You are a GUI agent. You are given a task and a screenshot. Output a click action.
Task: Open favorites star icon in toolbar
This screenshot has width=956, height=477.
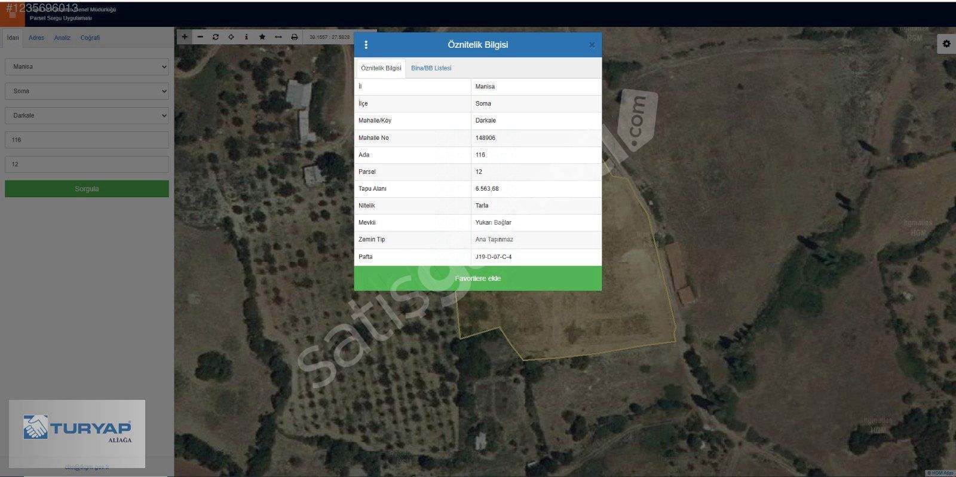point(262,37)
